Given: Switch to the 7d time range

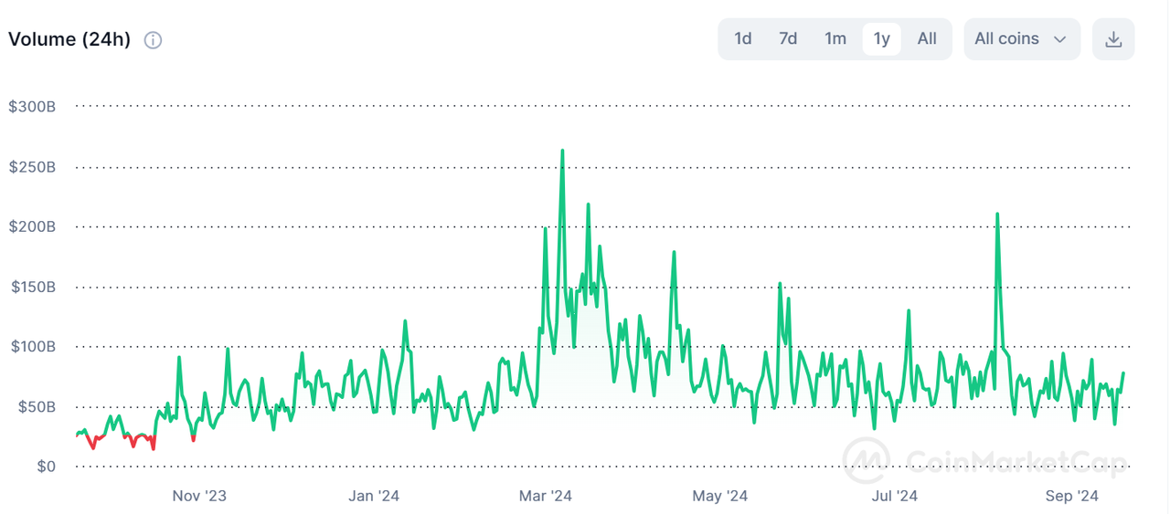Looking at the screenshot, I should [x=788, y=38].
